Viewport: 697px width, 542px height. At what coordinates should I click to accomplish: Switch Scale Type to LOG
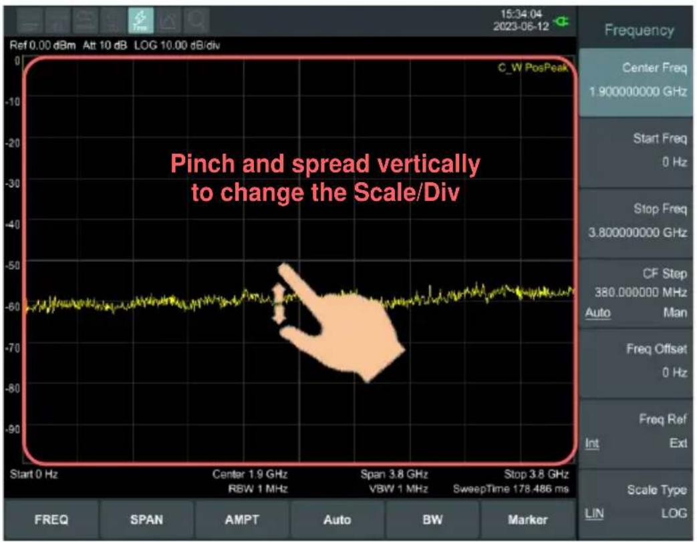[674, 513]
